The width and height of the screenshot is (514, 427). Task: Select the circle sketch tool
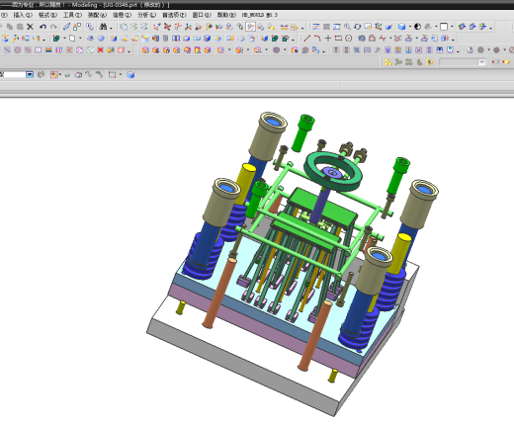348,39
